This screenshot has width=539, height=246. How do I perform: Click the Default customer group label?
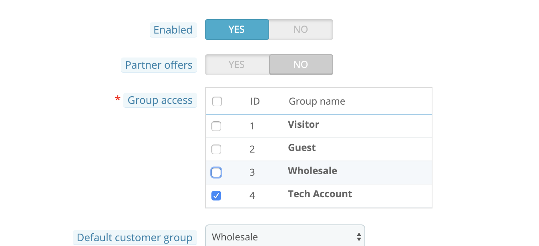[x=135, y=238]
